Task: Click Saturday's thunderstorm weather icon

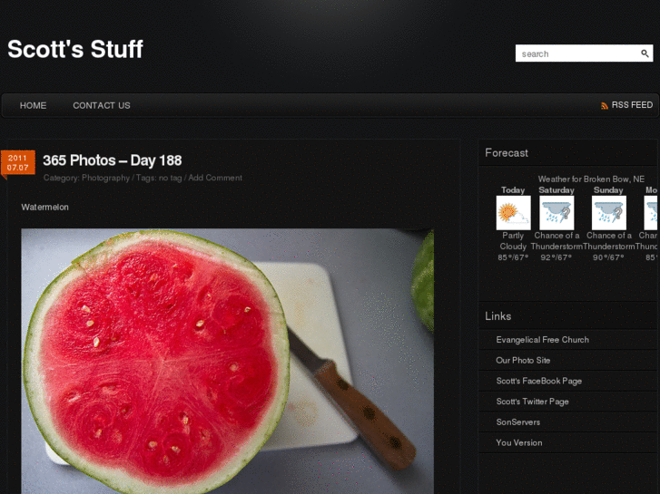Action: click(x=557, y=213)
